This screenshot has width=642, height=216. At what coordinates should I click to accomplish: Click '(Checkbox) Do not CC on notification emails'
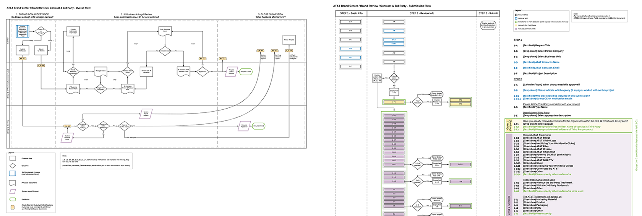[x=548, y=99]
